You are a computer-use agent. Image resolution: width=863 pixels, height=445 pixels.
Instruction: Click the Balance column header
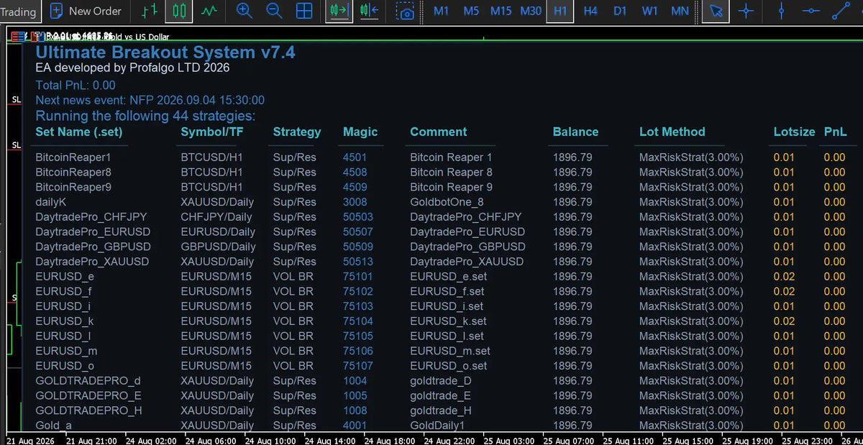(x=575, y=132)
